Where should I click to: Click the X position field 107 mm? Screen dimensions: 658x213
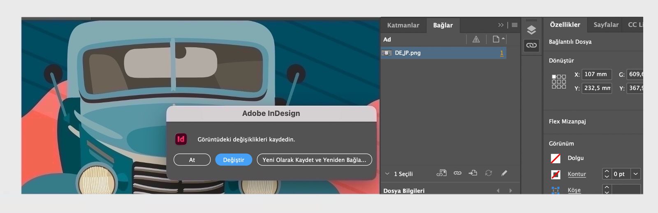click(x=597, y=74)
